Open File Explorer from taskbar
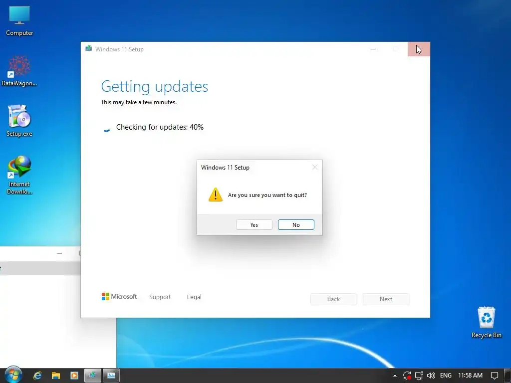The image size is (511, 383). pyautogui.click(x=56, y=376)
